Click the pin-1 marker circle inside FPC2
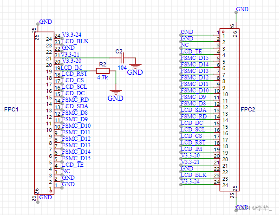Viewport: 279px width, 215px height. (223, 32)
